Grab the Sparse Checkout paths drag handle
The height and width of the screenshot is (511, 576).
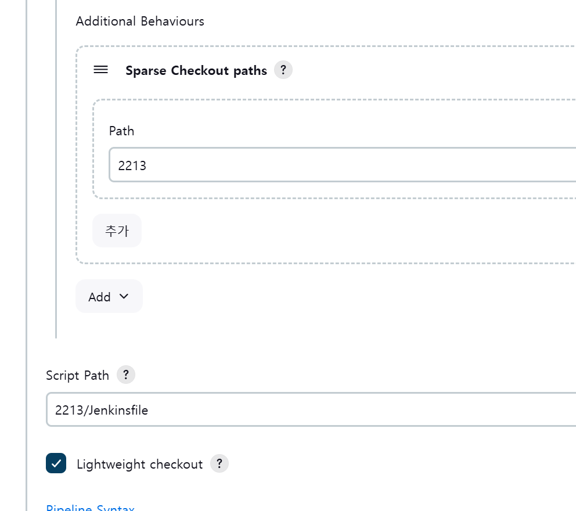(x=100, y=70)
